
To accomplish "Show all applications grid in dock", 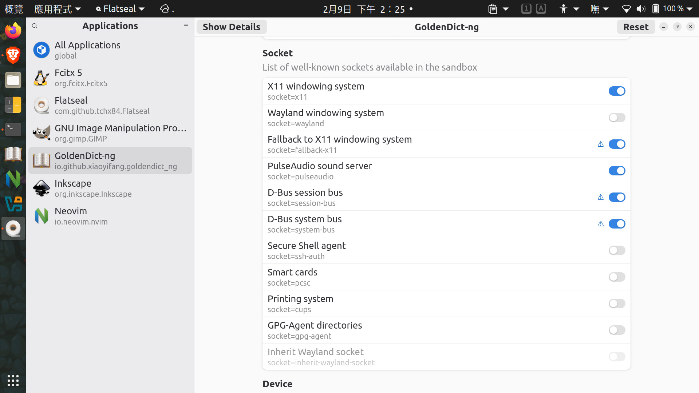I will click(x=13, y=381).
